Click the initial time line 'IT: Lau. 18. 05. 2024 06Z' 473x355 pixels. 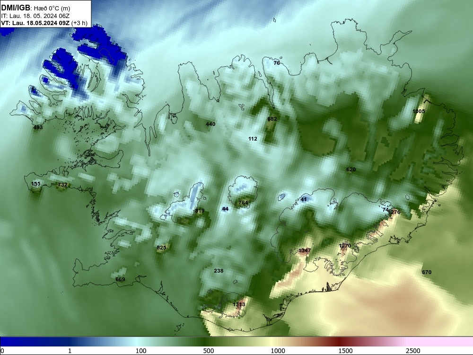point(35,16)
